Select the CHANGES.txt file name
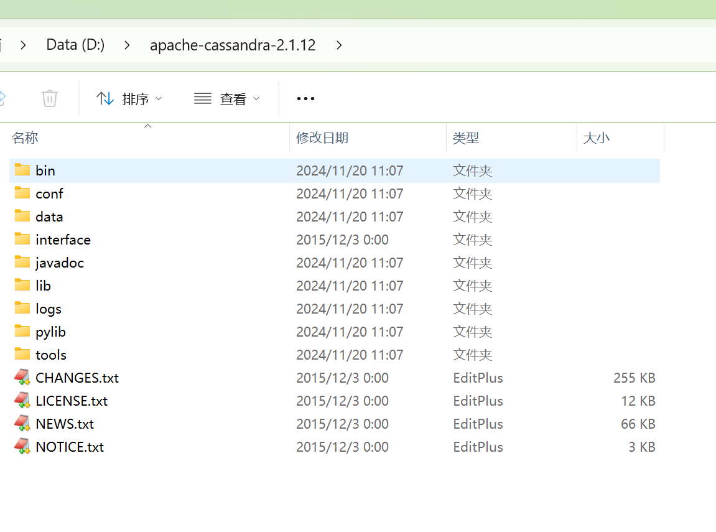This screenshot has height=532, width=716. pyautogui.click(x=77, y=378)
